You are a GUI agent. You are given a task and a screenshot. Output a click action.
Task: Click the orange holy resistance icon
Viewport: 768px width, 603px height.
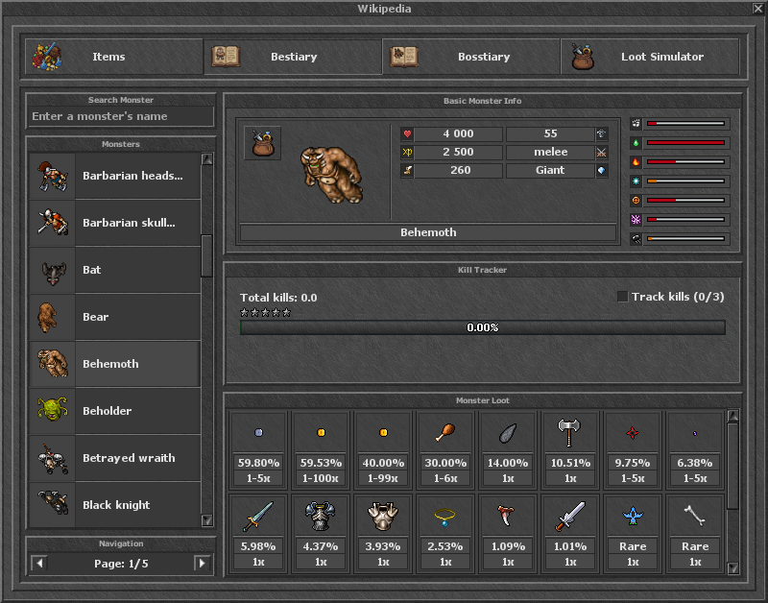point(636,201)
